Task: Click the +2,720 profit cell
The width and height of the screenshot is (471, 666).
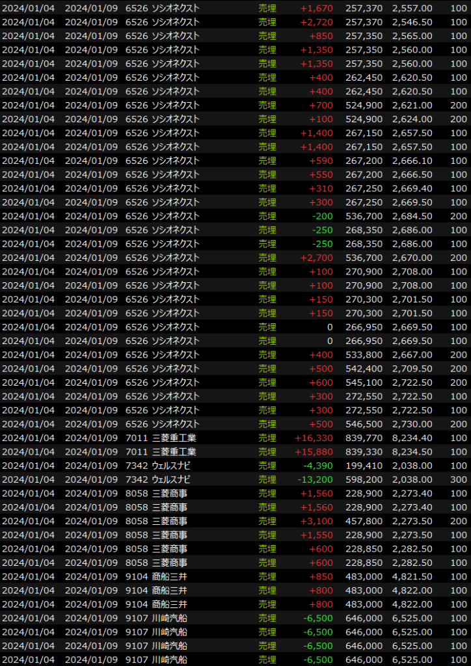Action: 317,22
